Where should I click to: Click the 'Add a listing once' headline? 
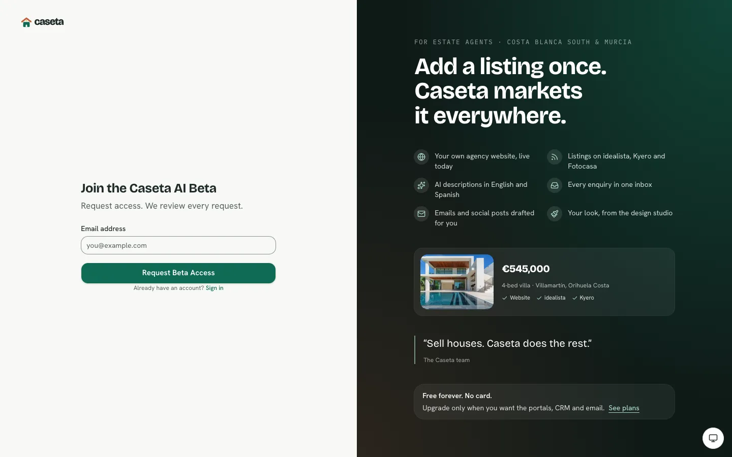[510, 91]
